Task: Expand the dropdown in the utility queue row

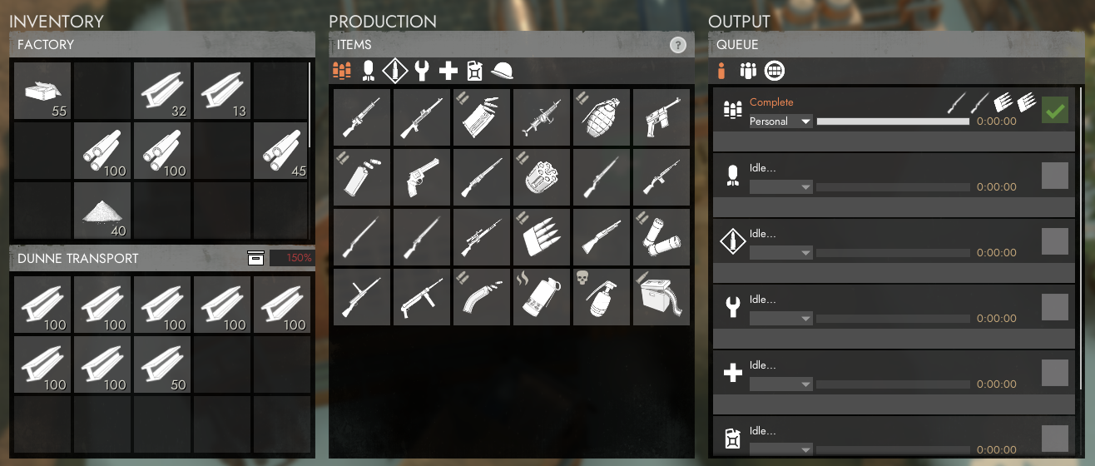Action: (x=780, y=319)
